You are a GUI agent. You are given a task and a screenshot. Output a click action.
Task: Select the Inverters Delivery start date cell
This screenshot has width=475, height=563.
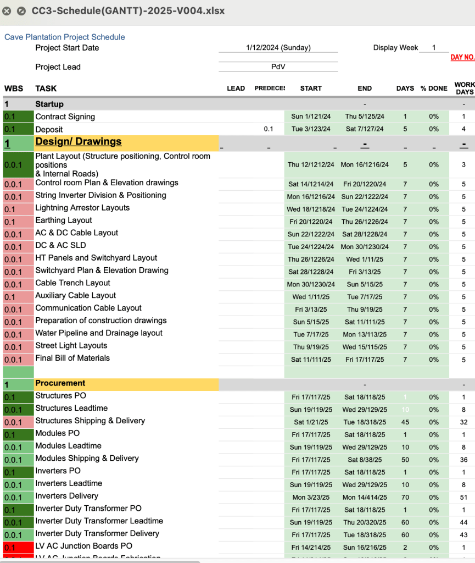311,497
